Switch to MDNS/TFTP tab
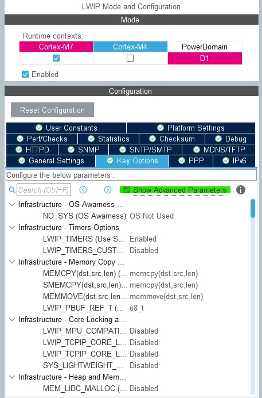Screen dimensions: 262x398 pyautogui.click(x=219, y=150)
